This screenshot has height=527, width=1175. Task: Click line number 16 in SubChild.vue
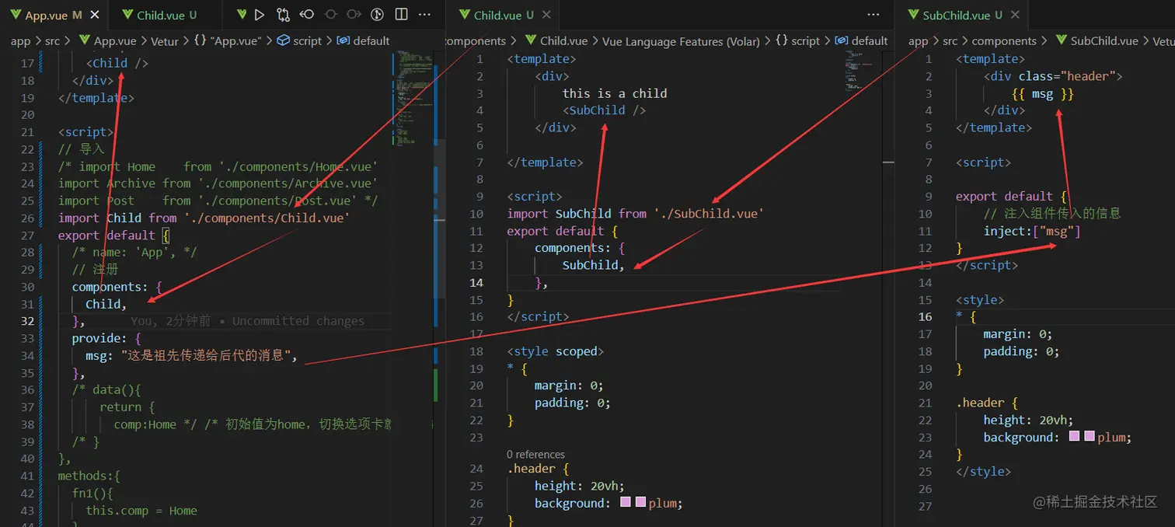pyautogui.click(x=925, y=317)
